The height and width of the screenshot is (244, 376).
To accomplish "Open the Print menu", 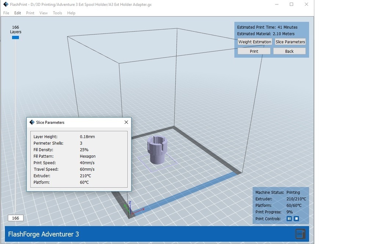I will [30, 13].
